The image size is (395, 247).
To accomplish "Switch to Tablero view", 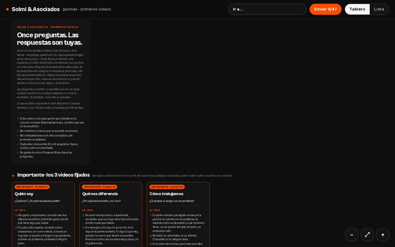I will click(x=357, y=9).
